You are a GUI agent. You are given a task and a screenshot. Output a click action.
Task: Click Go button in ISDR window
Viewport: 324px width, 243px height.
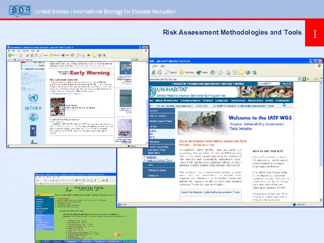click(x=137, y=60)
